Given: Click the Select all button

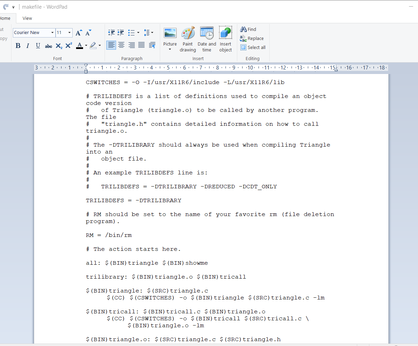Looking at the screenshot, I should pyautogui.click(x=253, y=48).
